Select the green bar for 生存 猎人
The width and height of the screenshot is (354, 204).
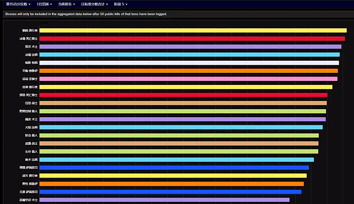[x=179, y=151]
